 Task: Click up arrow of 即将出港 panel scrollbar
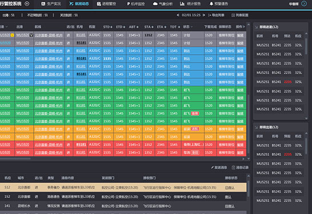tap(306, 134)
